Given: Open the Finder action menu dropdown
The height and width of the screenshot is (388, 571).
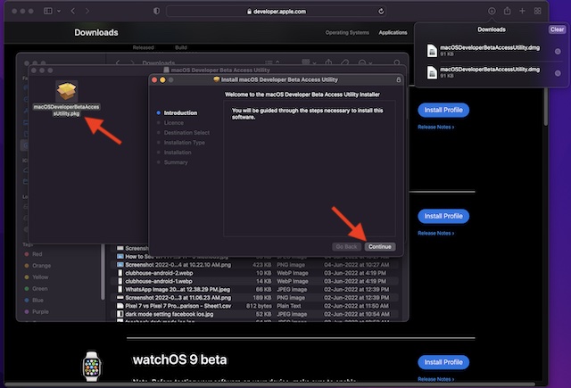Looking at the screenshot, I should tap(365, 63).
